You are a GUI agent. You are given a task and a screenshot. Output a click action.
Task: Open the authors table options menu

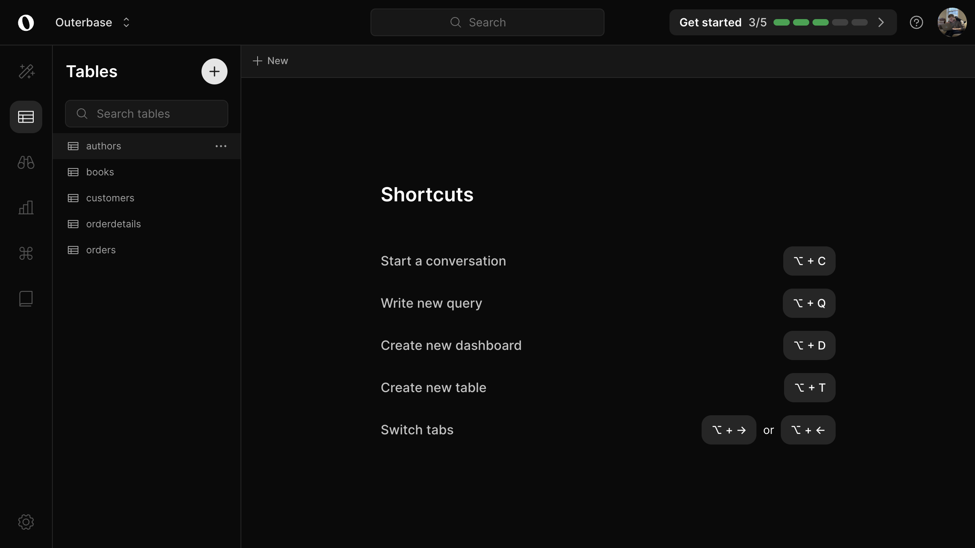click(x=221, y=146)
